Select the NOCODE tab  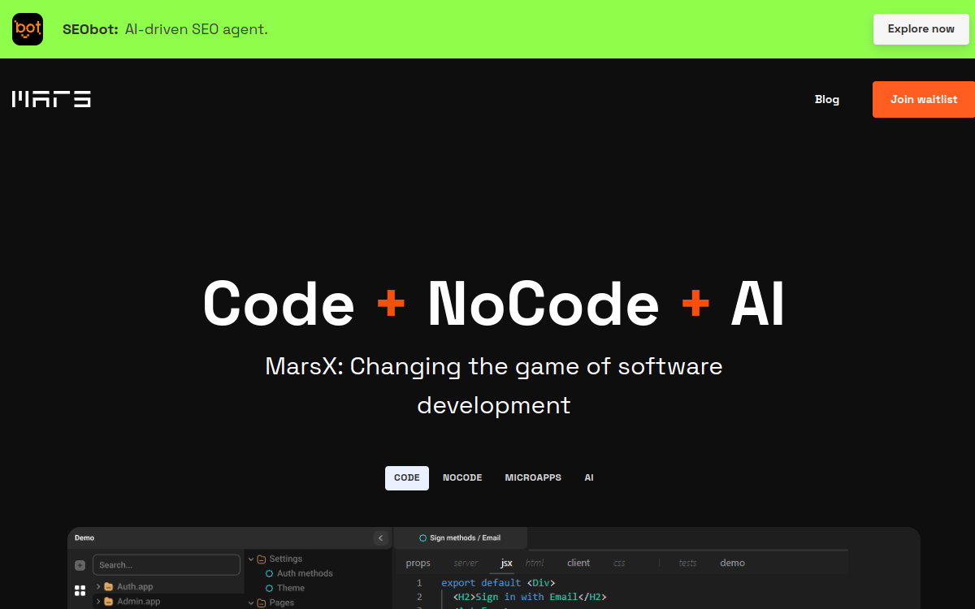point(462,478)
